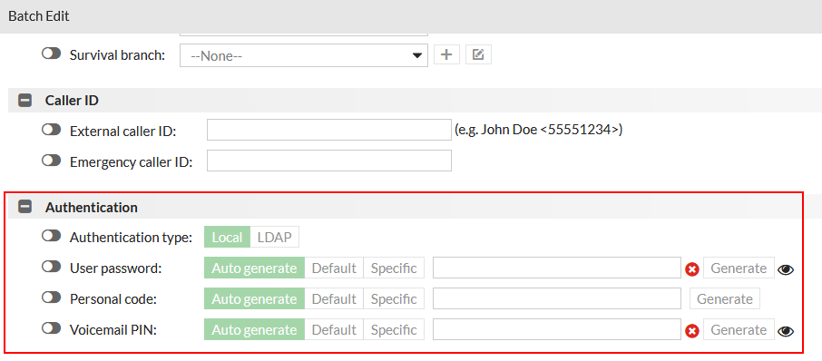Click the John Doe example hint text
This screenshot has width=822, height=361.
tap(538, 130)
